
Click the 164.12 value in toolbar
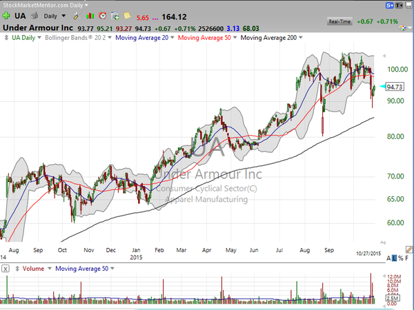point(174,17)
